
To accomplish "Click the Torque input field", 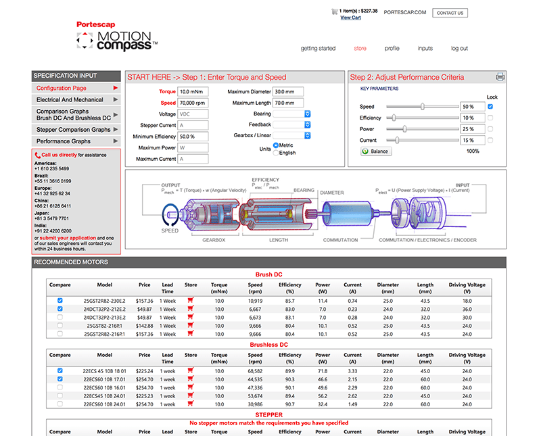I will coord(193,92).
